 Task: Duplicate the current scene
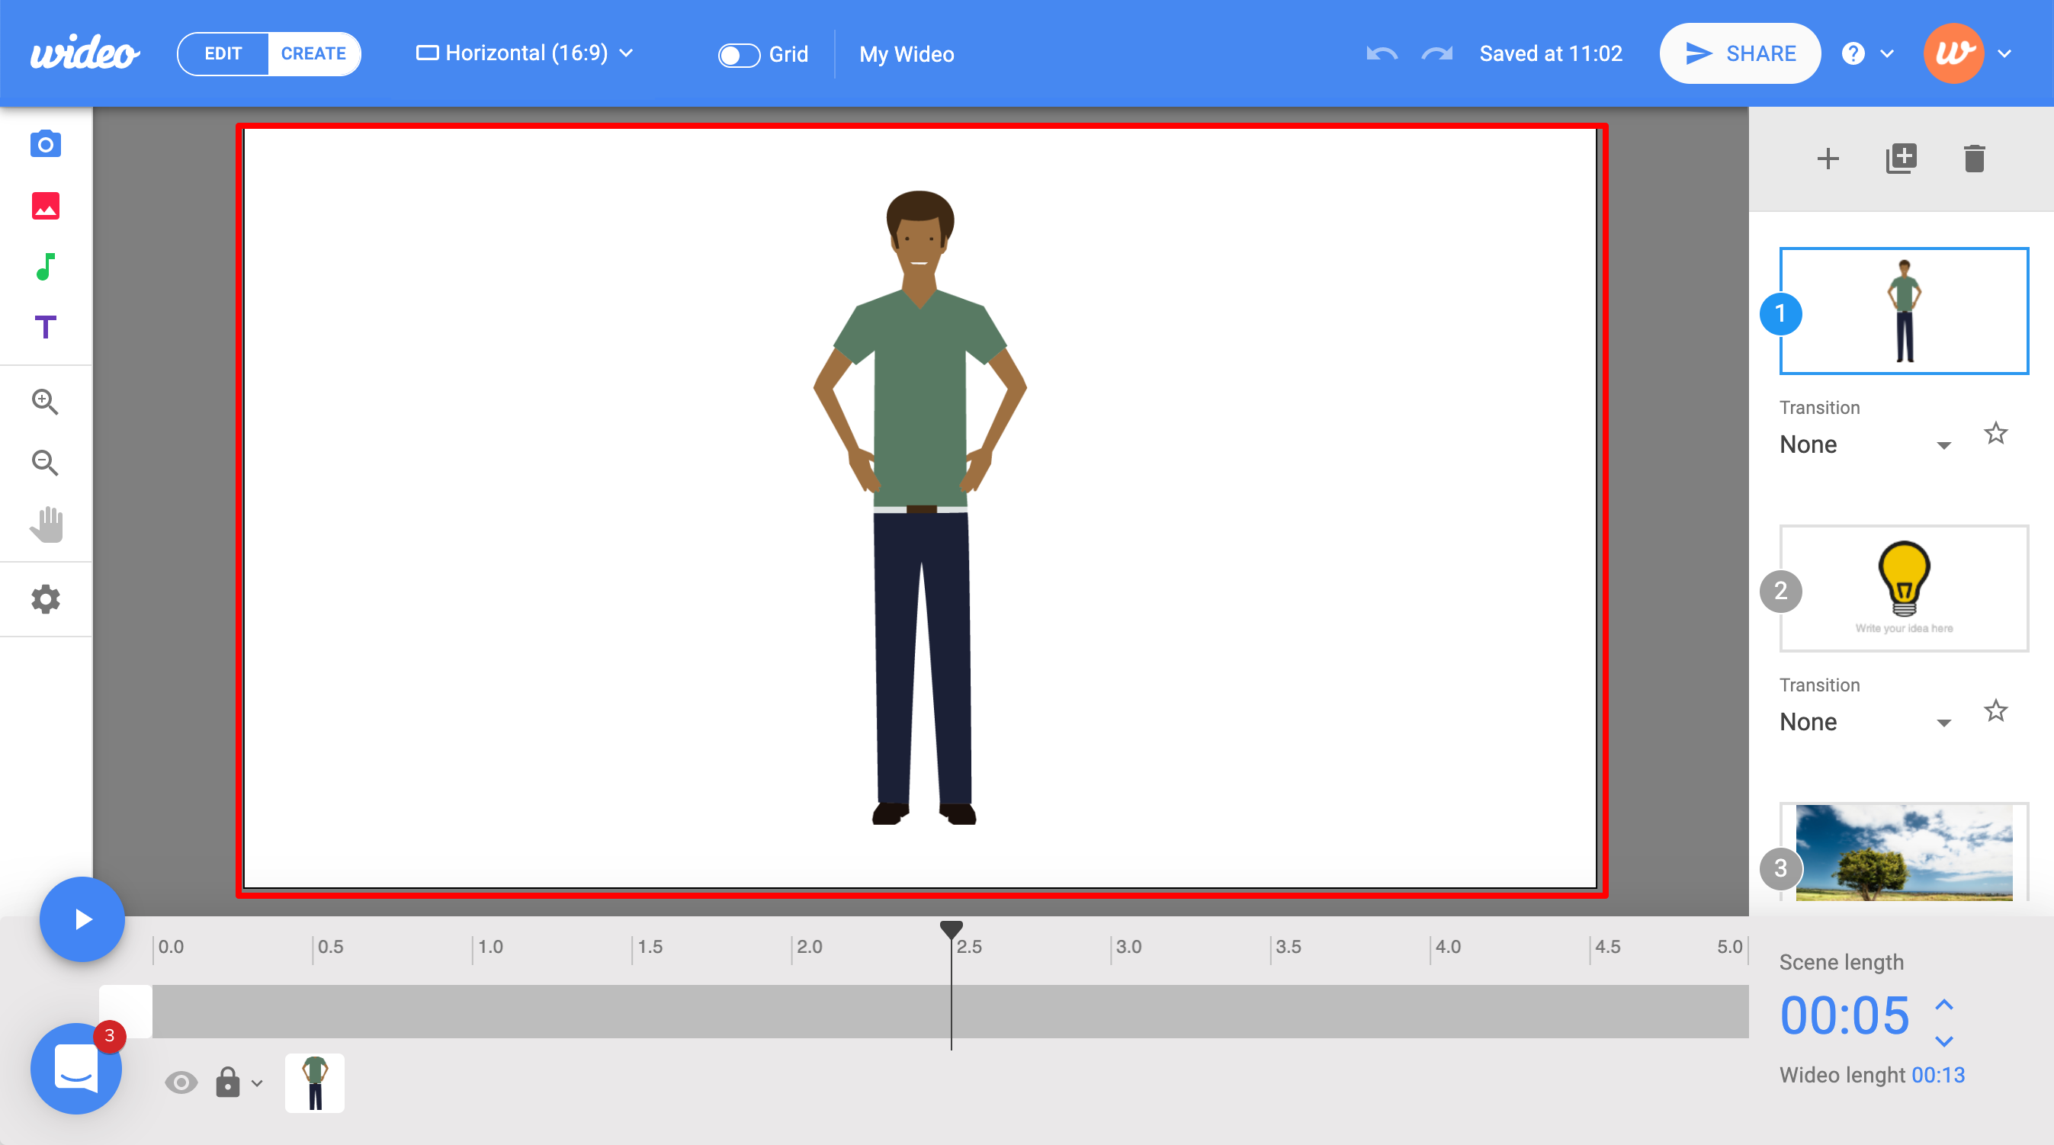[x=1901, y=158]
